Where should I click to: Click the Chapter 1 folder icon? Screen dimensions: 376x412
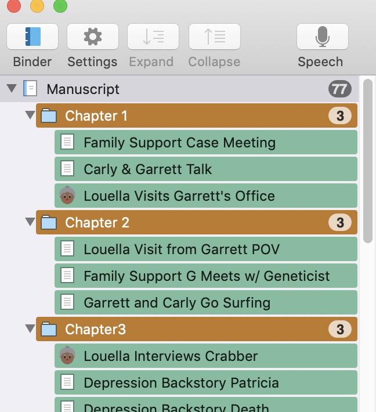[49, 115]
